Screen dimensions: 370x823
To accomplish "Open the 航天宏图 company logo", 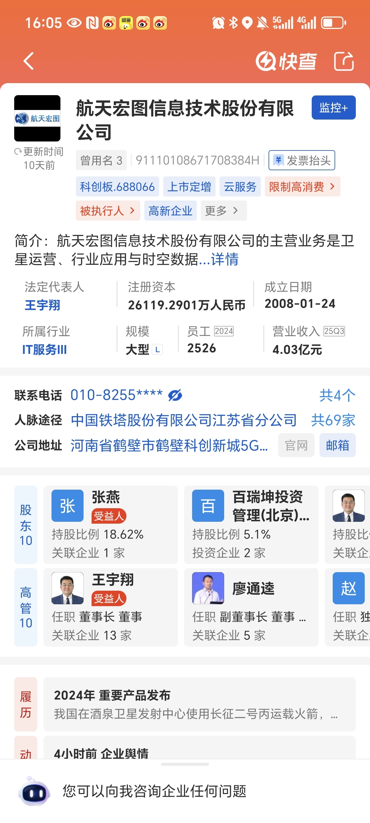I will click(37, 118).
